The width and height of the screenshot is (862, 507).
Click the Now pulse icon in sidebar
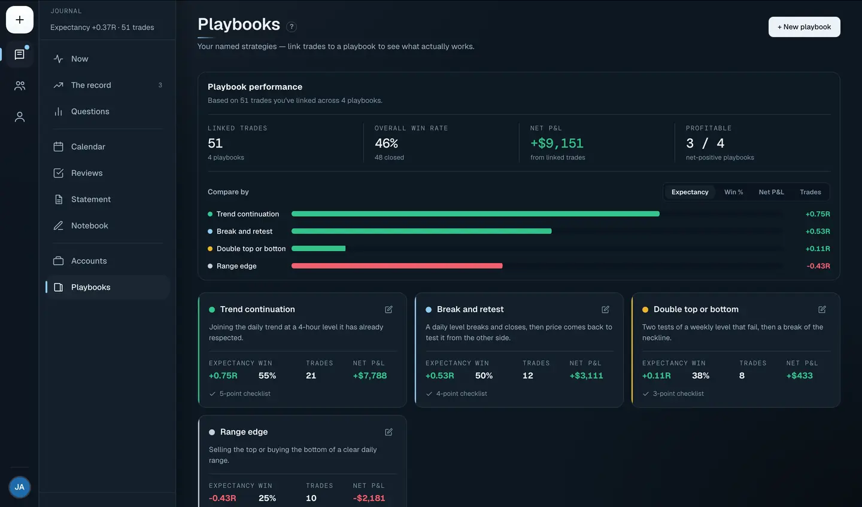[58, 59]
